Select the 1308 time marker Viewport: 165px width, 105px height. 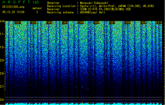pos(127,23)
